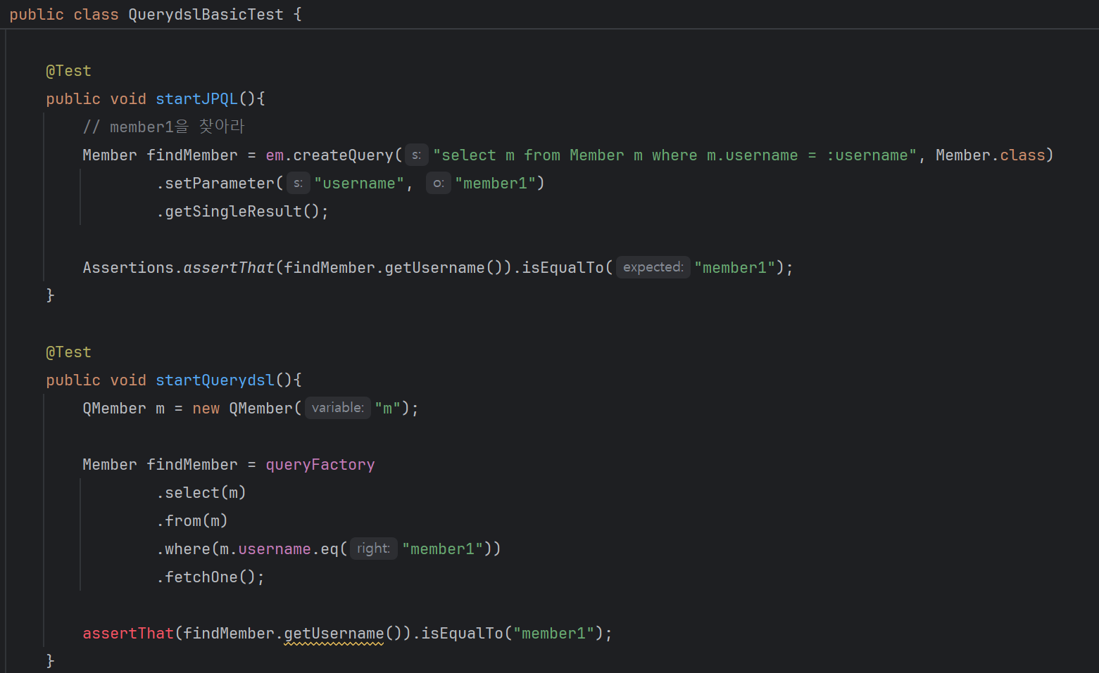Click the username field in where clause
Image resolution: width=1099 pixels, height=673 pixels.
coord(275,549)
